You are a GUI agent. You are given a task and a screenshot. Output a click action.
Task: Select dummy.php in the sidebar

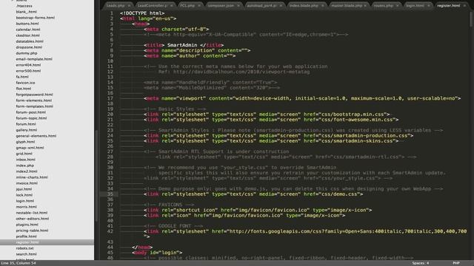click(27, 53)
